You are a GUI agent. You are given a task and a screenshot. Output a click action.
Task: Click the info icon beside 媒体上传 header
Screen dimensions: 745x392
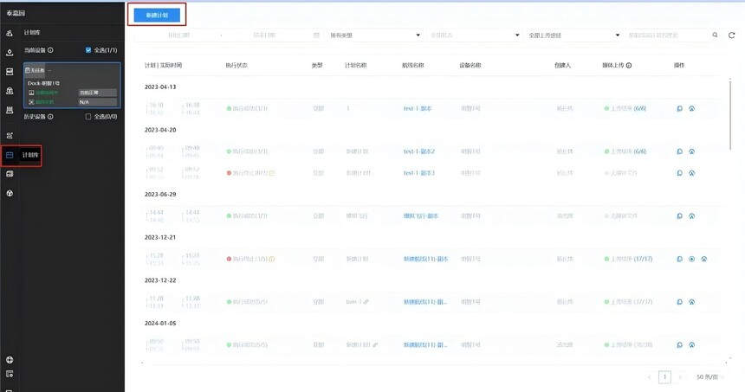pos(629,66)
